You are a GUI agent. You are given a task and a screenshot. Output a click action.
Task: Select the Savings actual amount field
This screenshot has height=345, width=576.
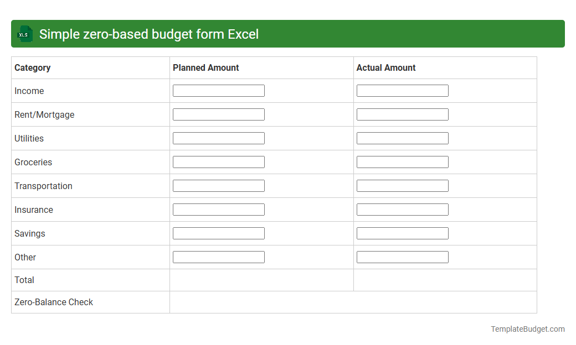pos(403,233)
